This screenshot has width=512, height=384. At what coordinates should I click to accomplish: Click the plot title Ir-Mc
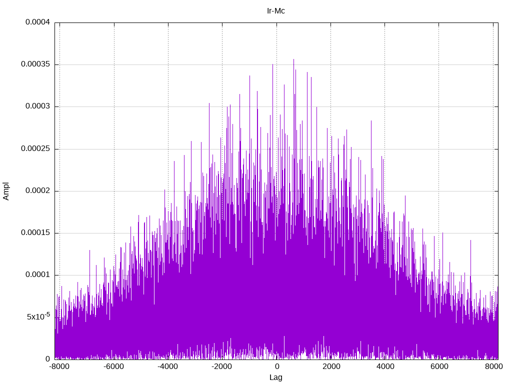(x=276, y=11)
